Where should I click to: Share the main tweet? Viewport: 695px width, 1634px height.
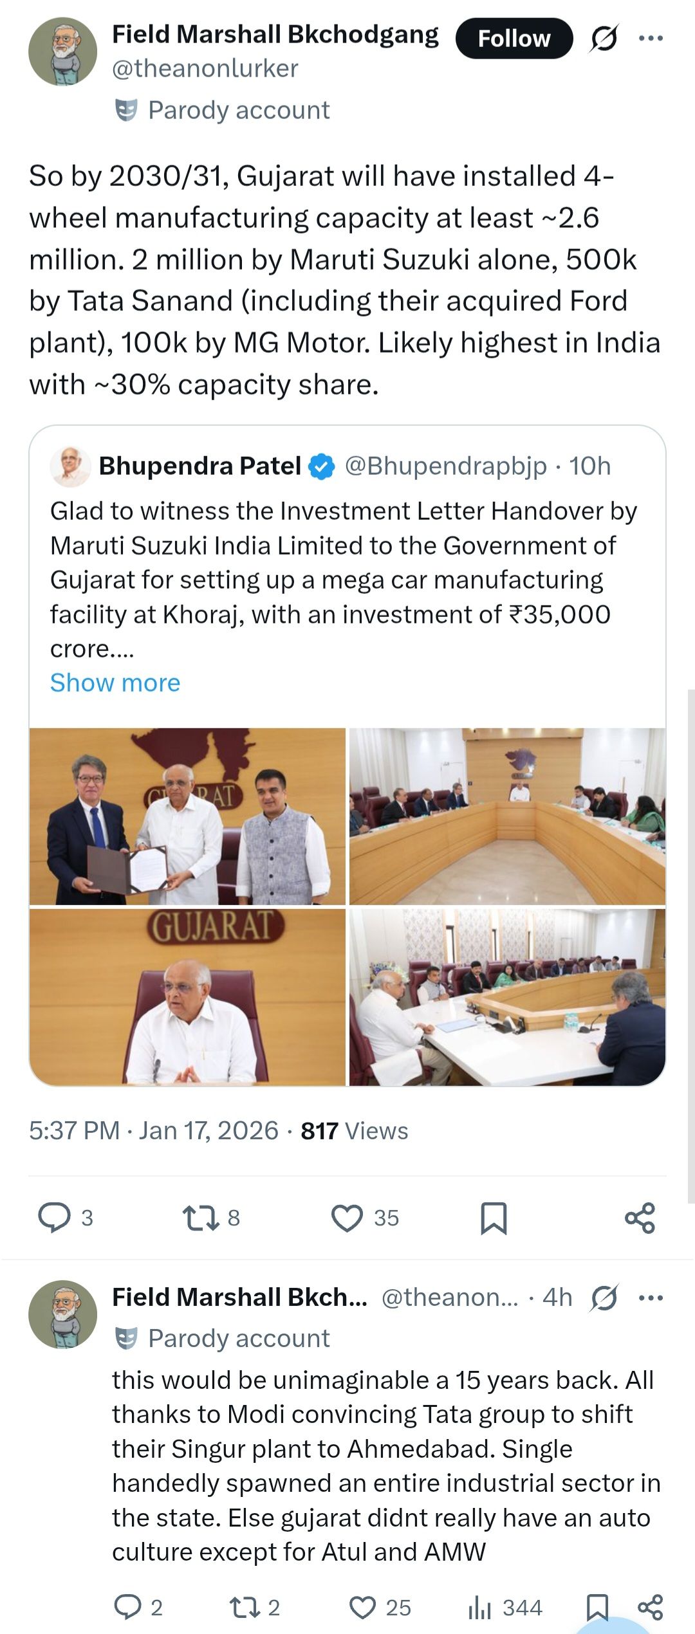[x=640, y=1217]
